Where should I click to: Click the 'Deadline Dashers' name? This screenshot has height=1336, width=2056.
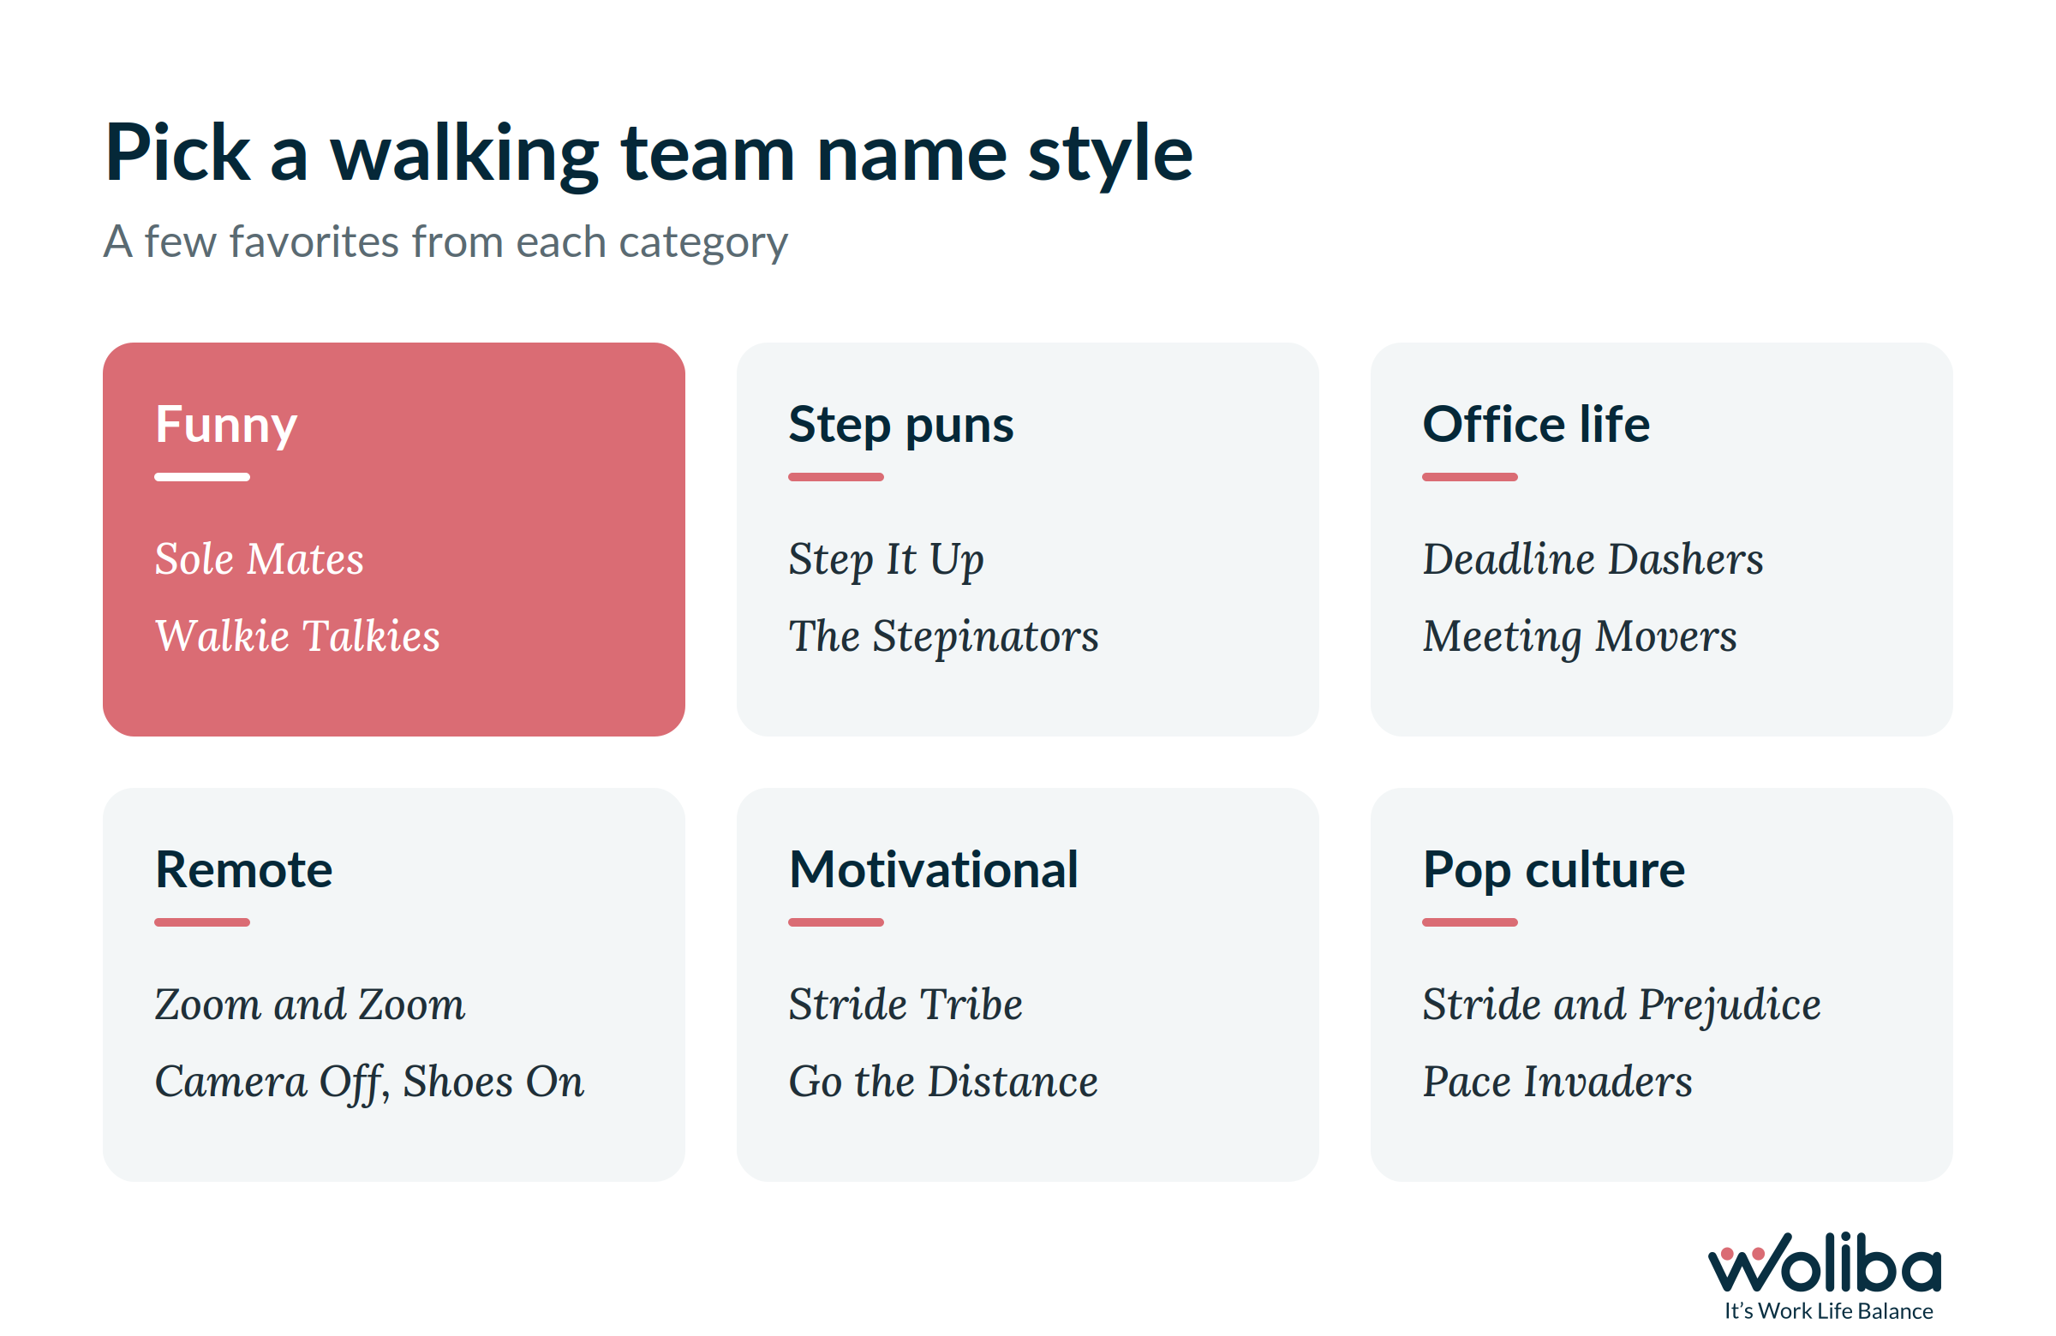tap(1593, 558)
